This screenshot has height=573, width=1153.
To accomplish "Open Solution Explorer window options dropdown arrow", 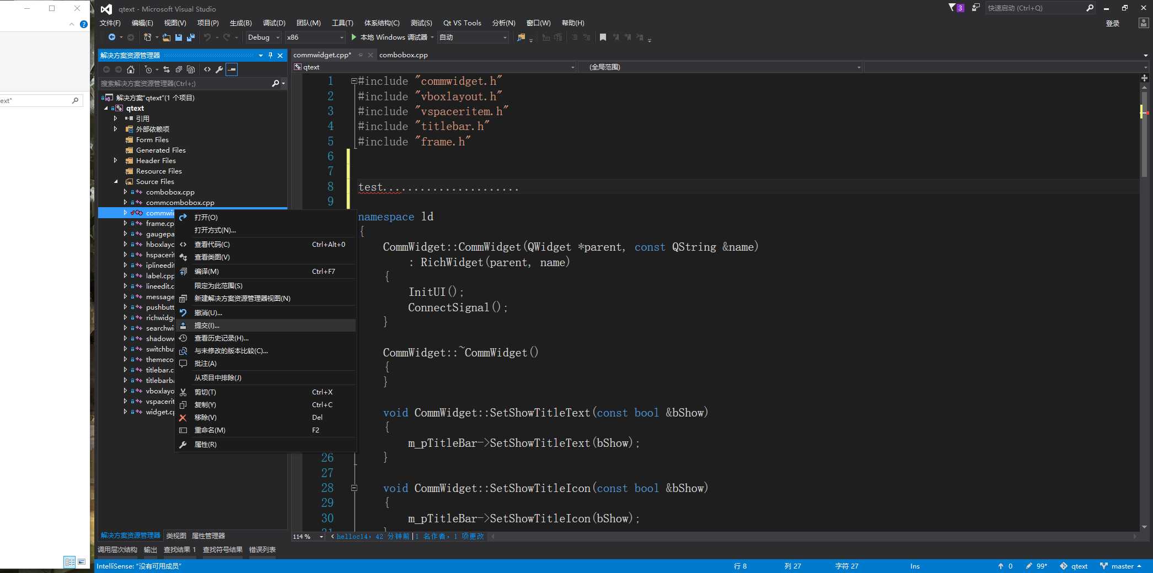I will [x=261, y=55].
